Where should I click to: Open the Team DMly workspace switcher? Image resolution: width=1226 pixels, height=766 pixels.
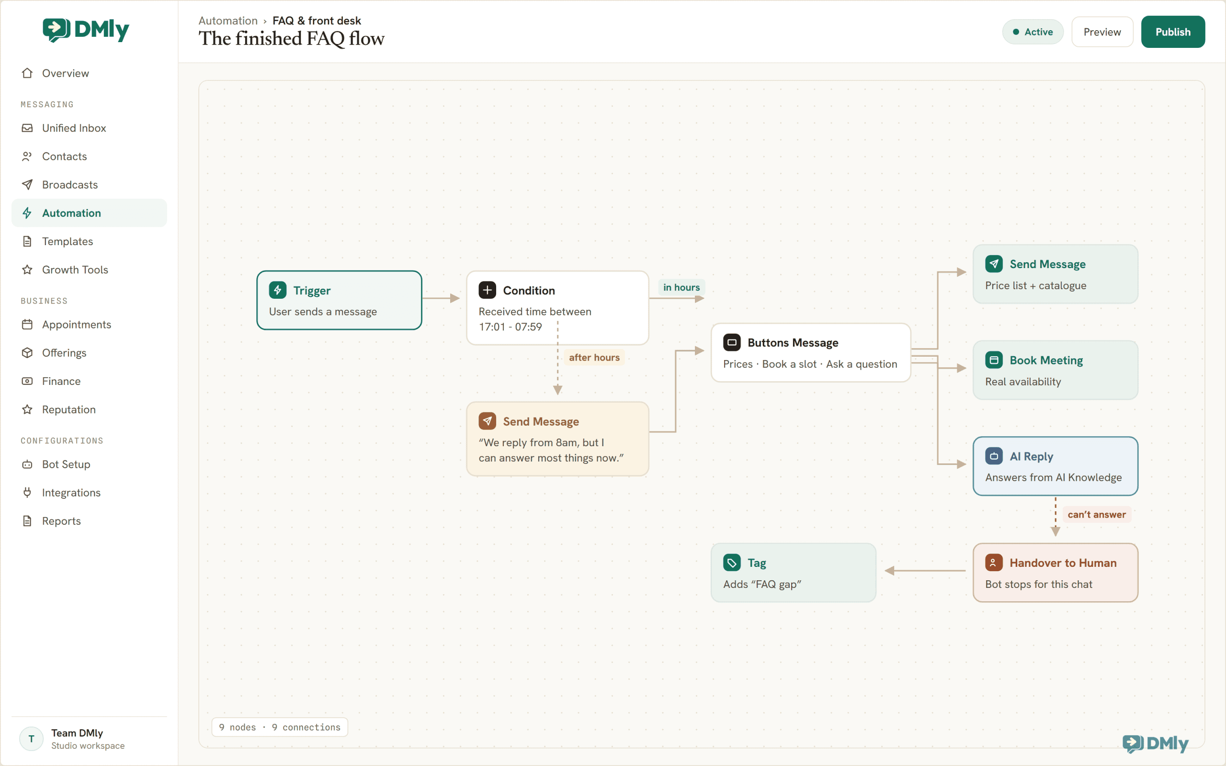[x=89, y=739]
